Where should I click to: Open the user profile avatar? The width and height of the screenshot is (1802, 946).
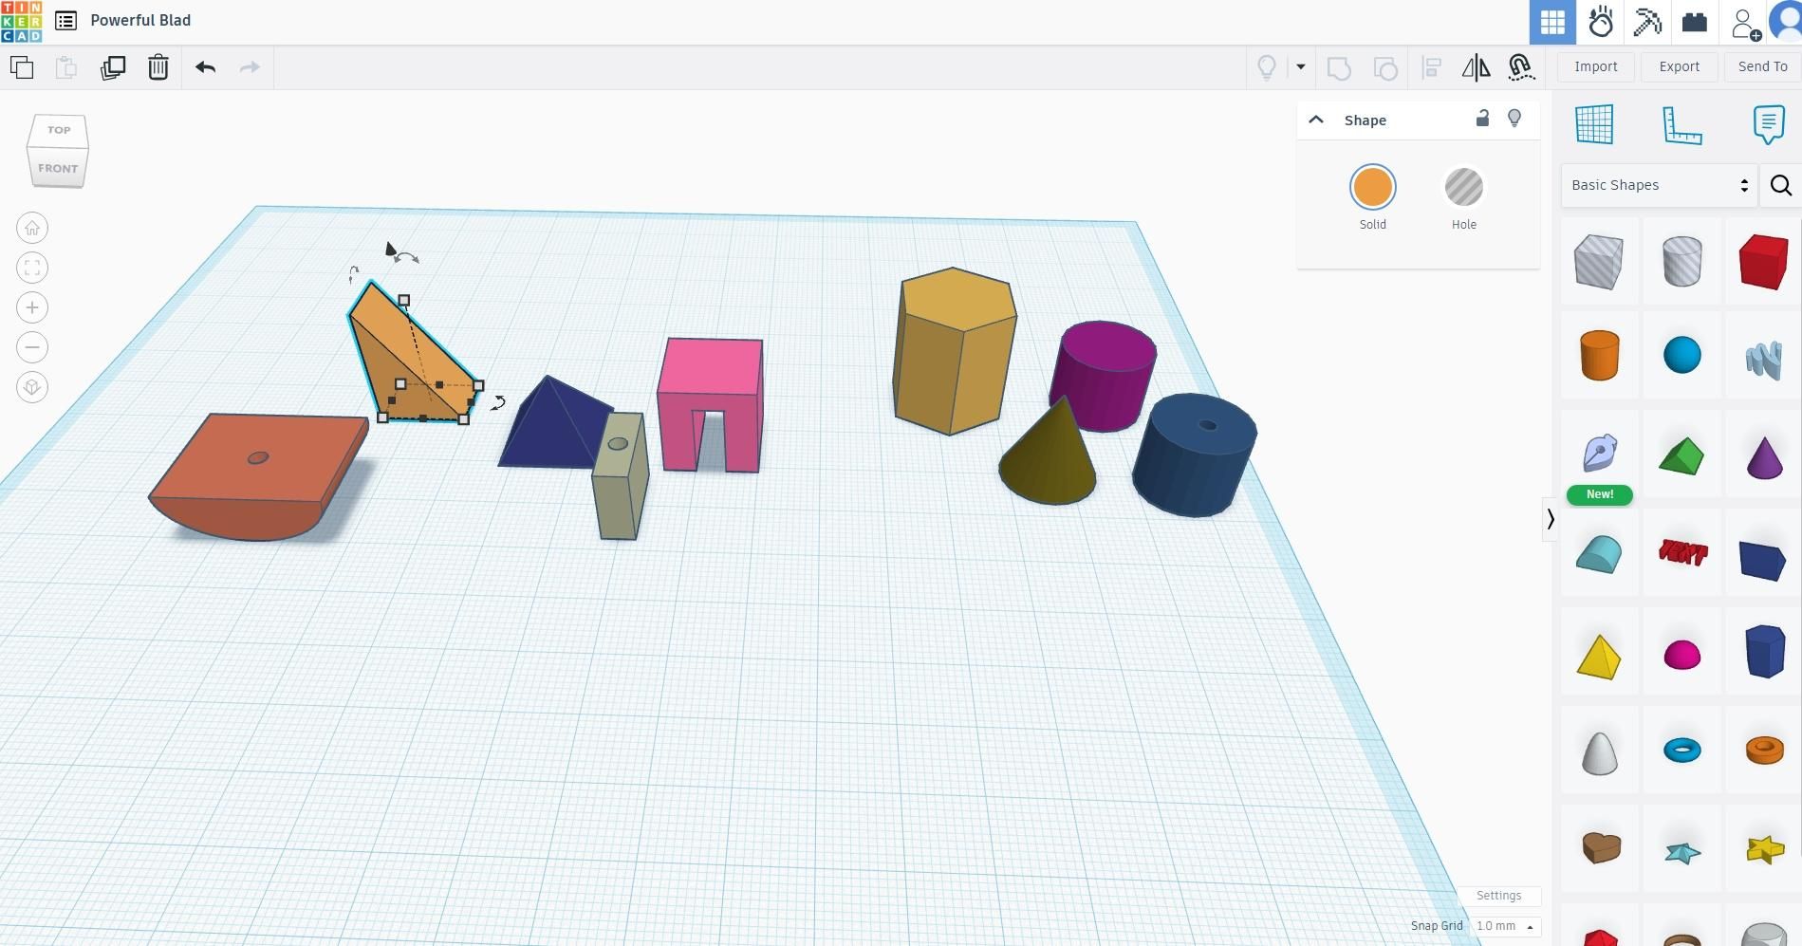click(1787, 22)
